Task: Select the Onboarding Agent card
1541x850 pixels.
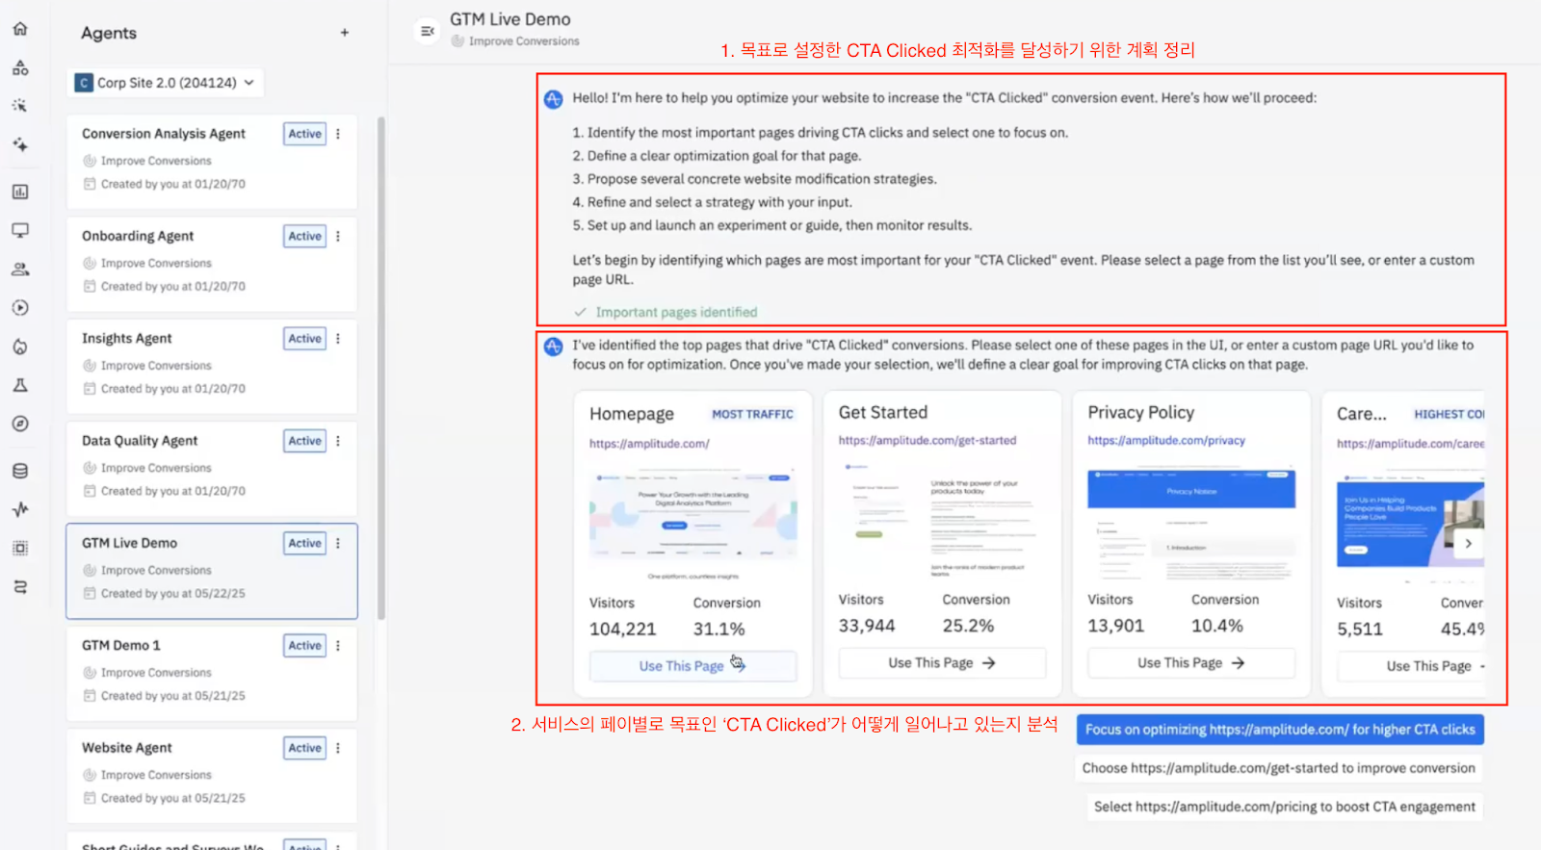Action: click(x=212, y=264)
